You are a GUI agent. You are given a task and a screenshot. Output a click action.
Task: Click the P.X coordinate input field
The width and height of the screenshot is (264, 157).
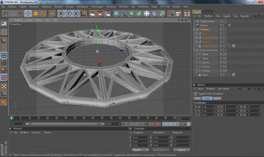[x=208, y=107]
